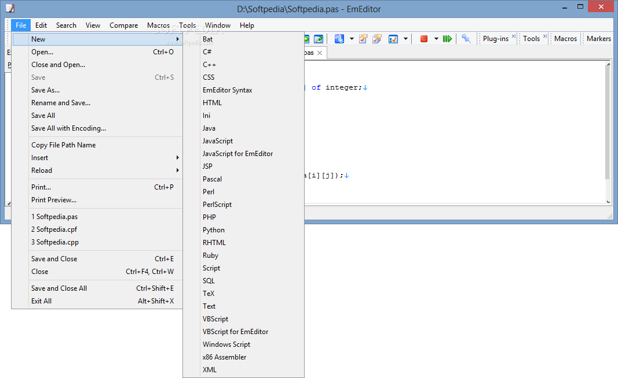Create new Pascal file
Screen dimensions: 618x378
[244, 179]
